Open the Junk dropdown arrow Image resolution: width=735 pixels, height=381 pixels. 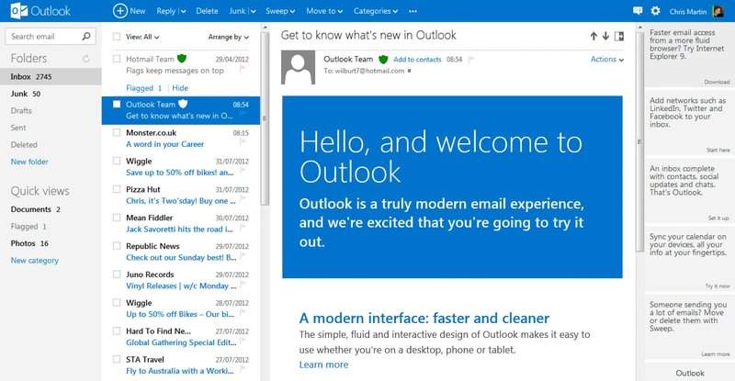click(254, 11)
